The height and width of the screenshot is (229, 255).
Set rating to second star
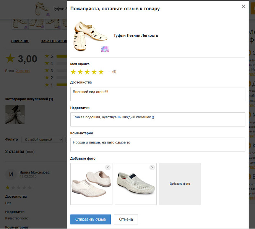tap(80, 72)
